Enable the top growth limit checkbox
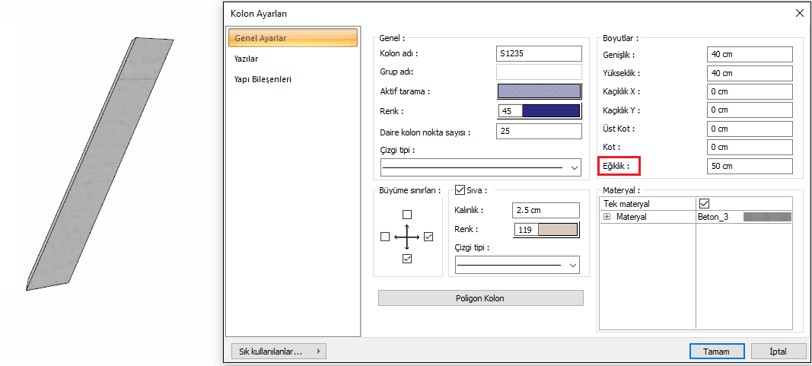 click(x=407, y=215)
